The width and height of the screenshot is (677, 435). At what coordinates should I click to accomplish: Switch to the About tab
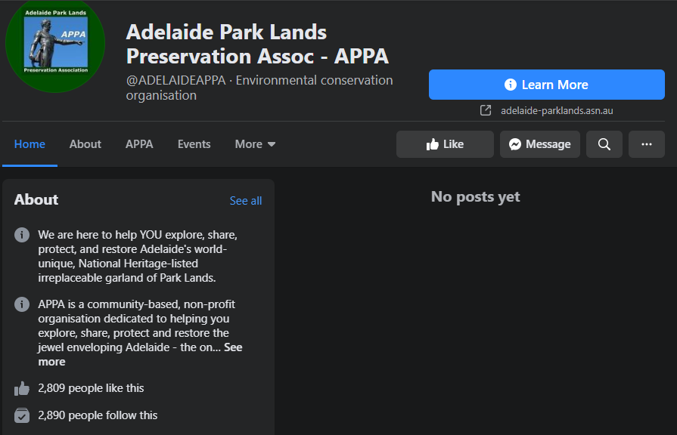[85, 143]
